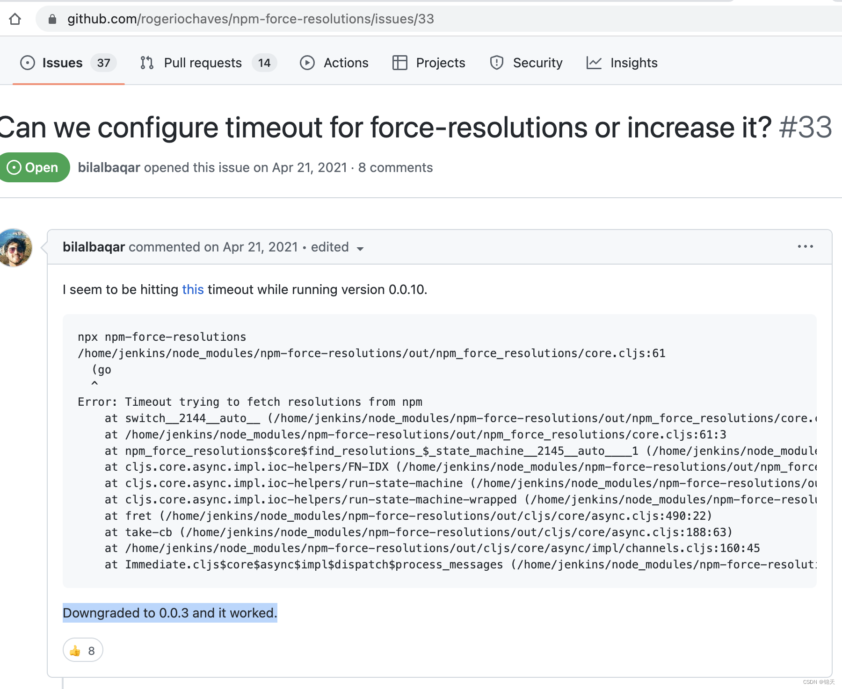The image size is (842, 689).
Task: Open the Issues tab
Action: point(68,63)
